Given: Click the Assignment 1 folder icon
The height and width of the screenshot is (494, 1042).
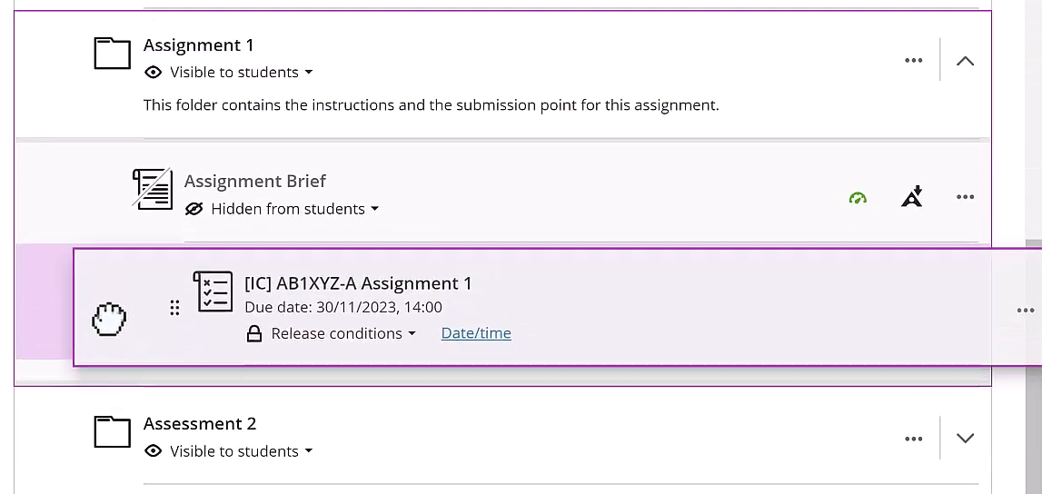Looking at the screenshot, I should (113, 54).
